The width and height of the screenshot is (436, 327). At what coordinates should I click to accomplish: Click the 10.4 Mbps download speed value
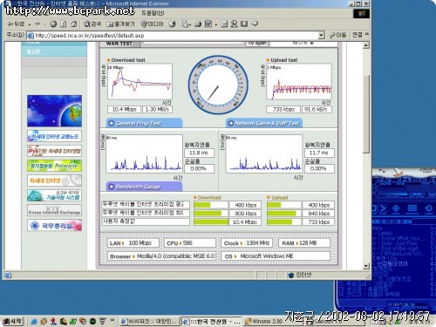click(124, 109)
